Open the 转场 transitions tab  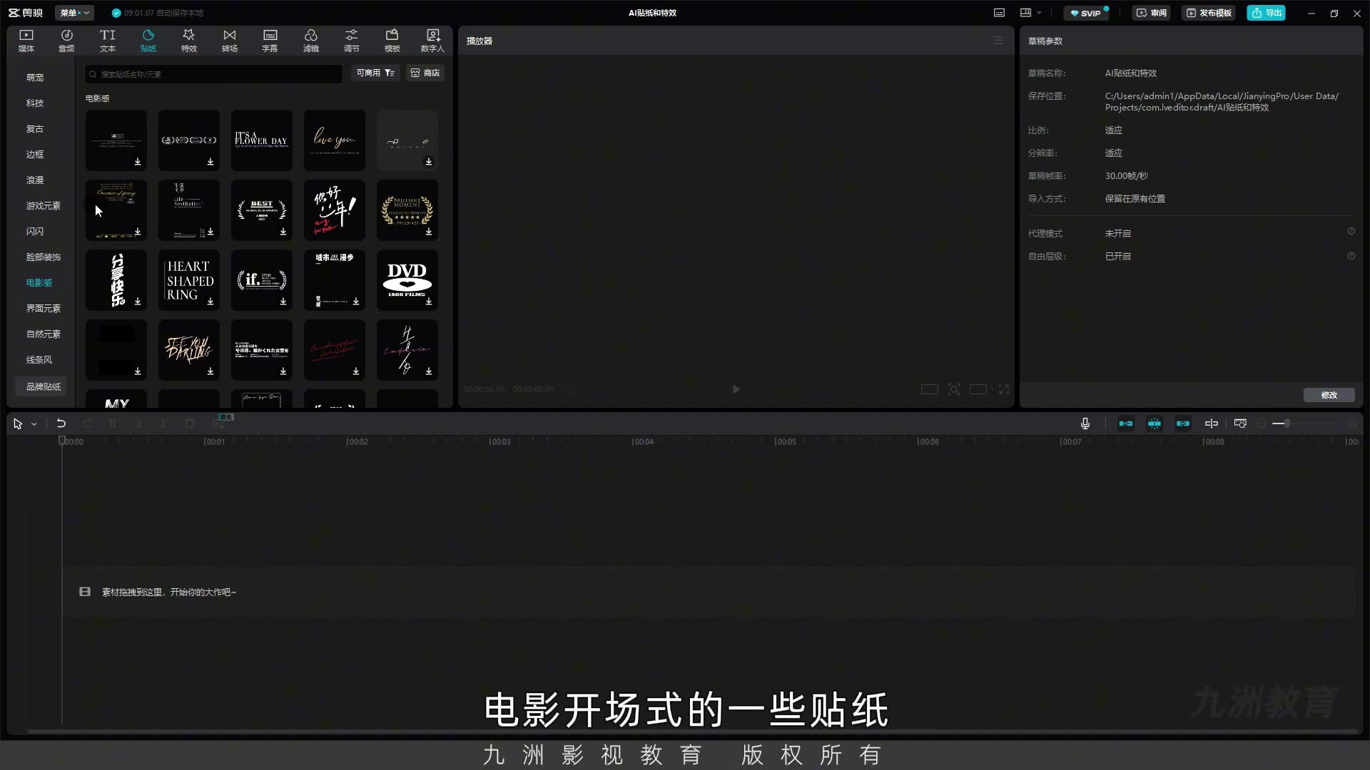point(229,41)
